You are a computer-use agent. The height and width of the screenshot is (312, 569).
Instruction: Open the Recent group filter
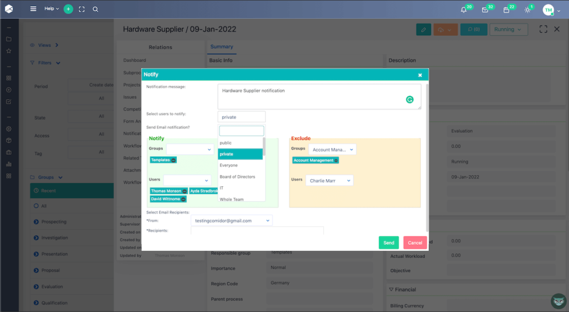pos(72,191)
